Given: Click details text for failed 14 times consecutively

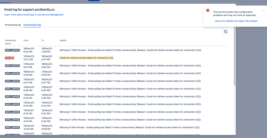Looking at the screenshot, I should tap(130, 104).
